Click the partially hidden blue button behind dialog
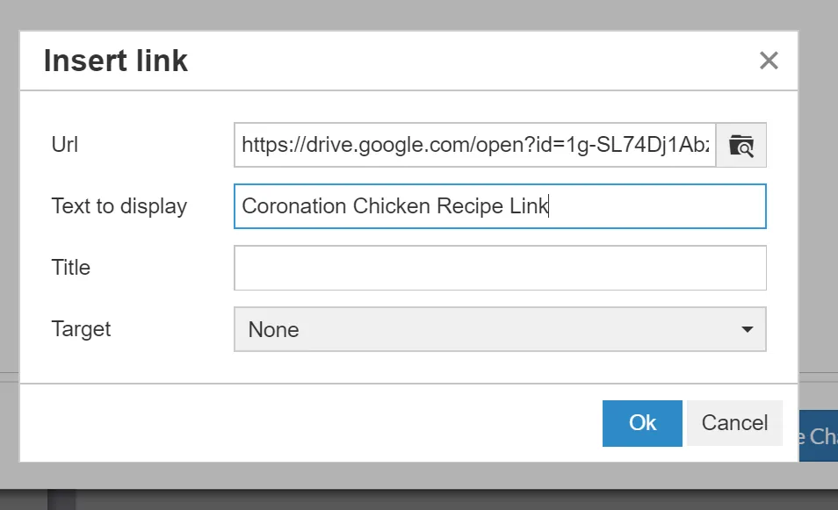The width and height of the screenshot is (838, 510). pos(819,436)
